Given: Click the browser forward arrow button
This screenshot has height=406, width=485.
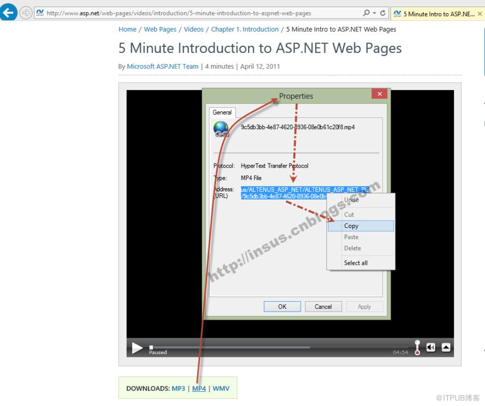Looking at the screenshot, I should pyautogui.click(x=26, y=13).
